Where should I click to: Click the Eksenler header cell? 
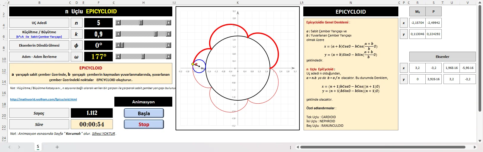[443, 57]
